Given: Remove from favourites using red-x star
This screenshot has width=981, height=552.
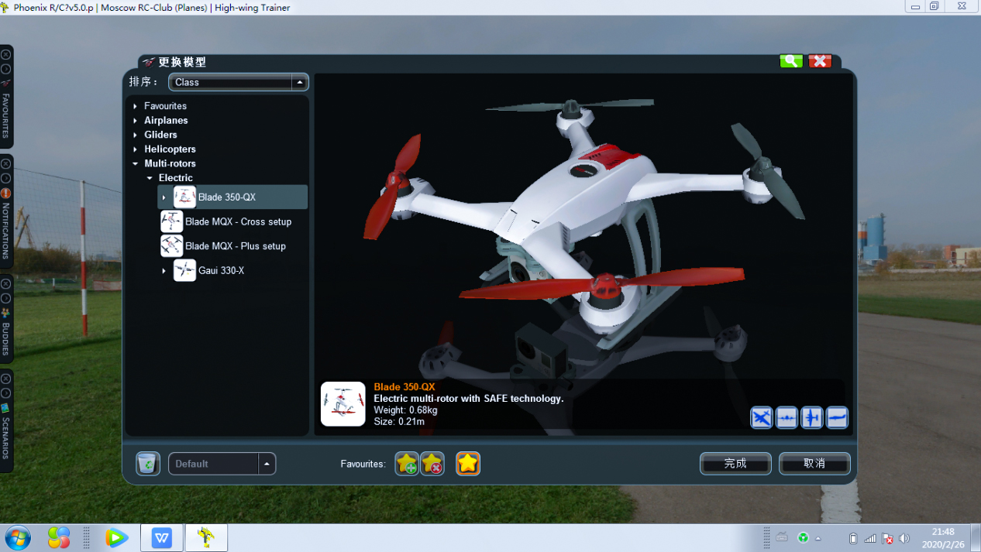Looking at the screenshot, I should (432, 464).
